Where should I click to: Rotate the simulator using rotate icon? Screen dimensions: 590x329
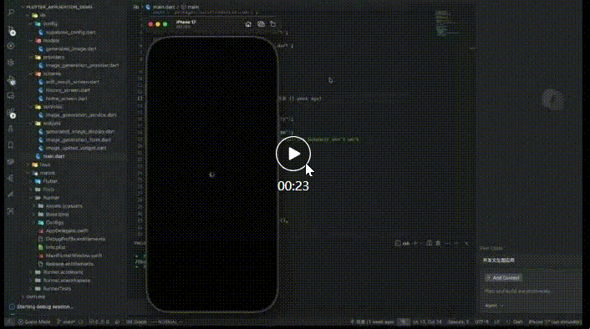(272, 24)
